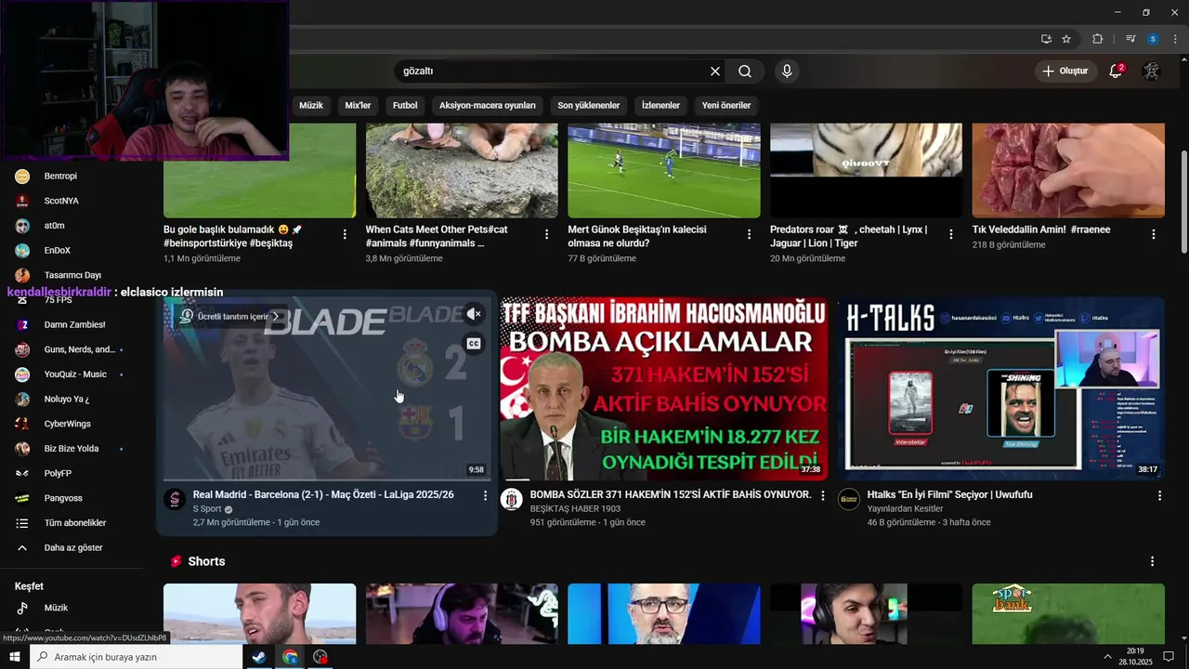This screenshot has width=1189, height=669.
Task: Open the browser extensions puzzle icon
Action: coord(1097,39)
